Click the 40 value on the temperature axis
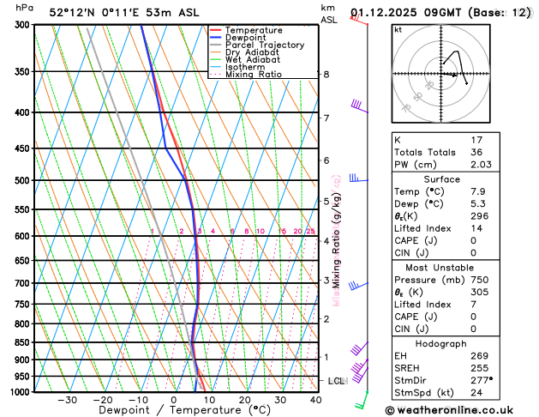 [x=316, y=400]
